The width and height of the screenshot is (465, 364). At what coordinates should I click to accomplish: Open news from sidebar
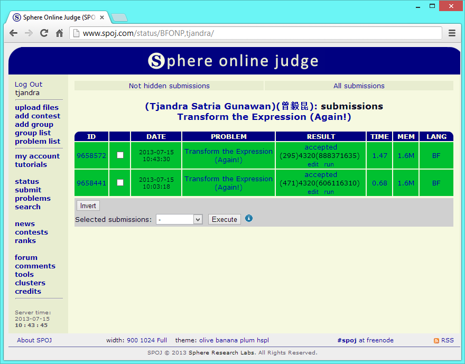25,224
